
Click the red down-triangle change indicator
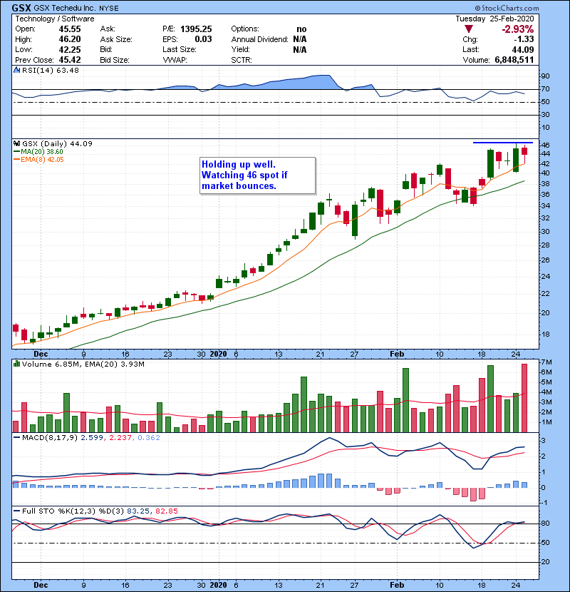point(469,29)
